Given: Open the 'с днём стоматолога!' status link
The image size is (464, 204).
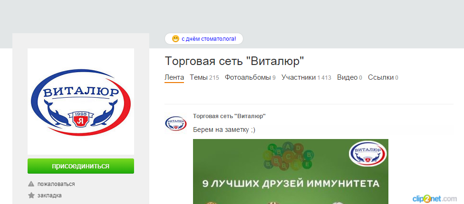Looking at the screenshot, I should 209,39.
